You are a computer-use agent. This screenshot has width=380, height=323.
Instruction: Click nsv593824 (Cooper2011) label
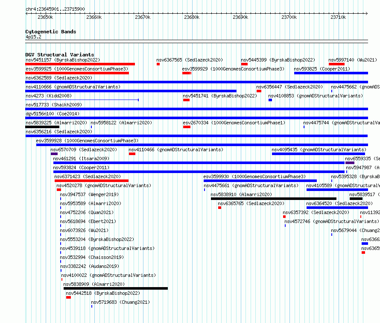(x=81, y=167)
